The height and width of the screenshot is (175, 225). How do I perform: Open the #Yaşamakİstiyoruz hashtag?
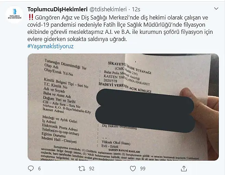[50, 46]
